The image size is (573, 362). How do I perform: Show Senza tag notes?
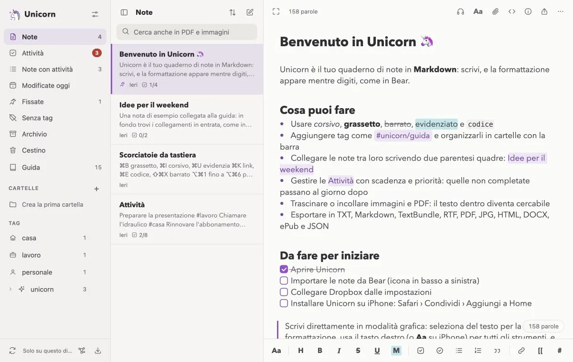(x=55, y=118)
